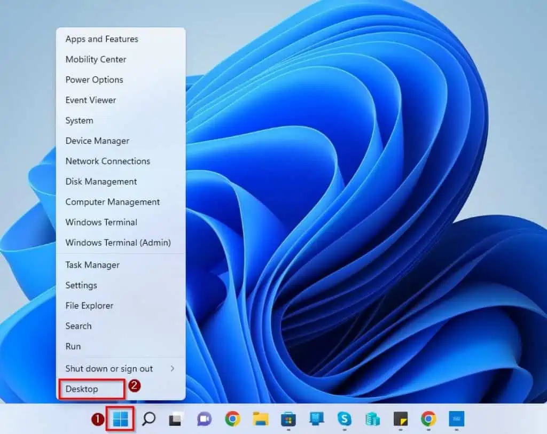The image size is (547, 434).
Task: Open Task View on the taskbar
Action: tap(176, 419)
